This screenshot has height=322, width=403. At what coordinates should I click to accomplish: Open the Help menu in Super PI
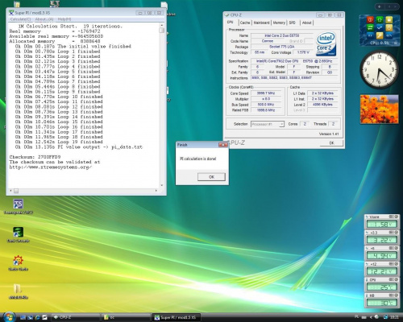click(64, 19)
